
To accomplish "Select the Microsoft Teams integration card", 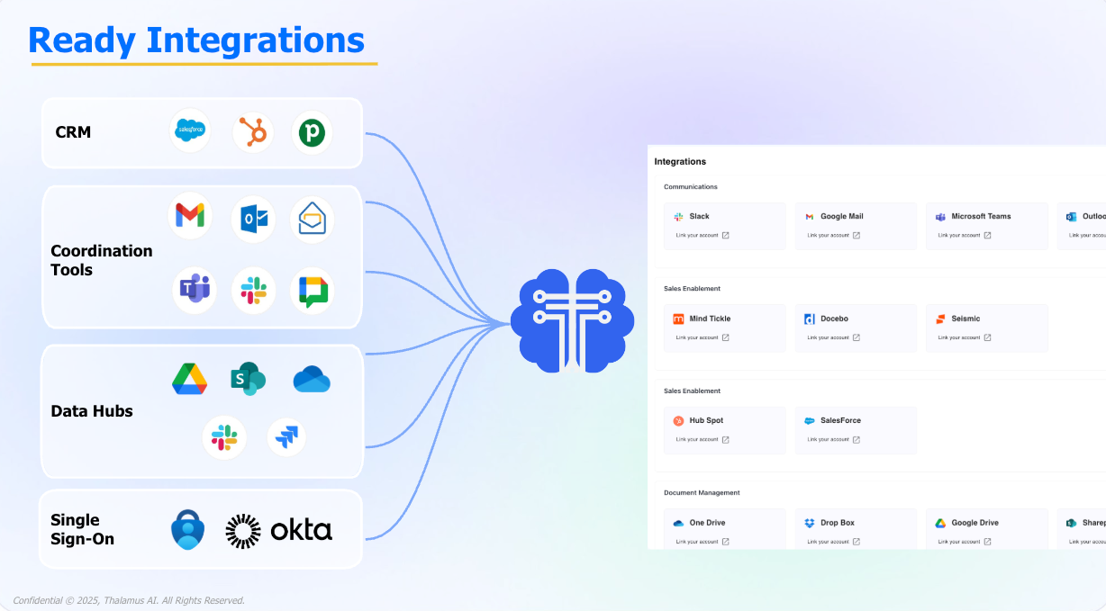I will coord(986,225).
